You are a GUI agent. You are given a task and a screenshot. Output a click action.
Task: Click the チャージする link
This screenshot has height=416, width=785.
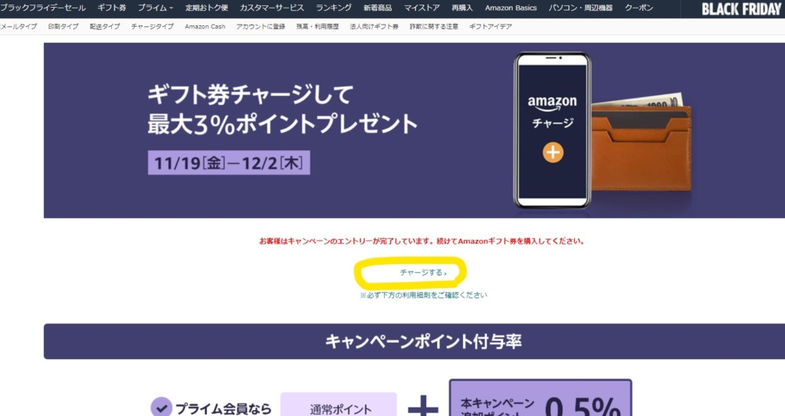click(x=423, y=273)
